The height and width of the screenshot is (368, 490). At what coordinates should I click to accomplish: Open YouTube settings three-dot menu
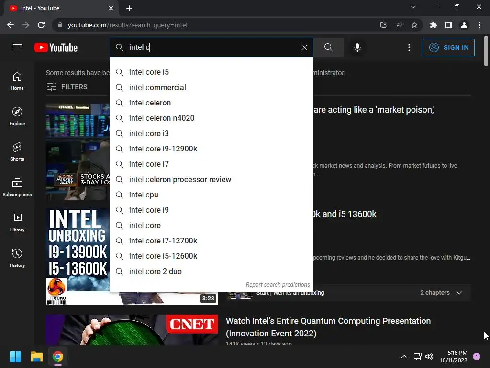tap(409, 47)
